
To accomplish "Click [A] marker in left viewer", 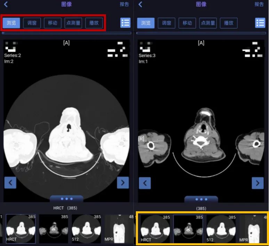I will pos(66,43).
